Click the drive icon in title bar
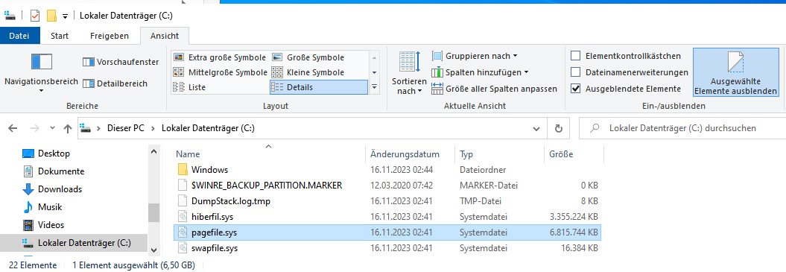The height and width of the screenshot is (272, 786). 10,16
